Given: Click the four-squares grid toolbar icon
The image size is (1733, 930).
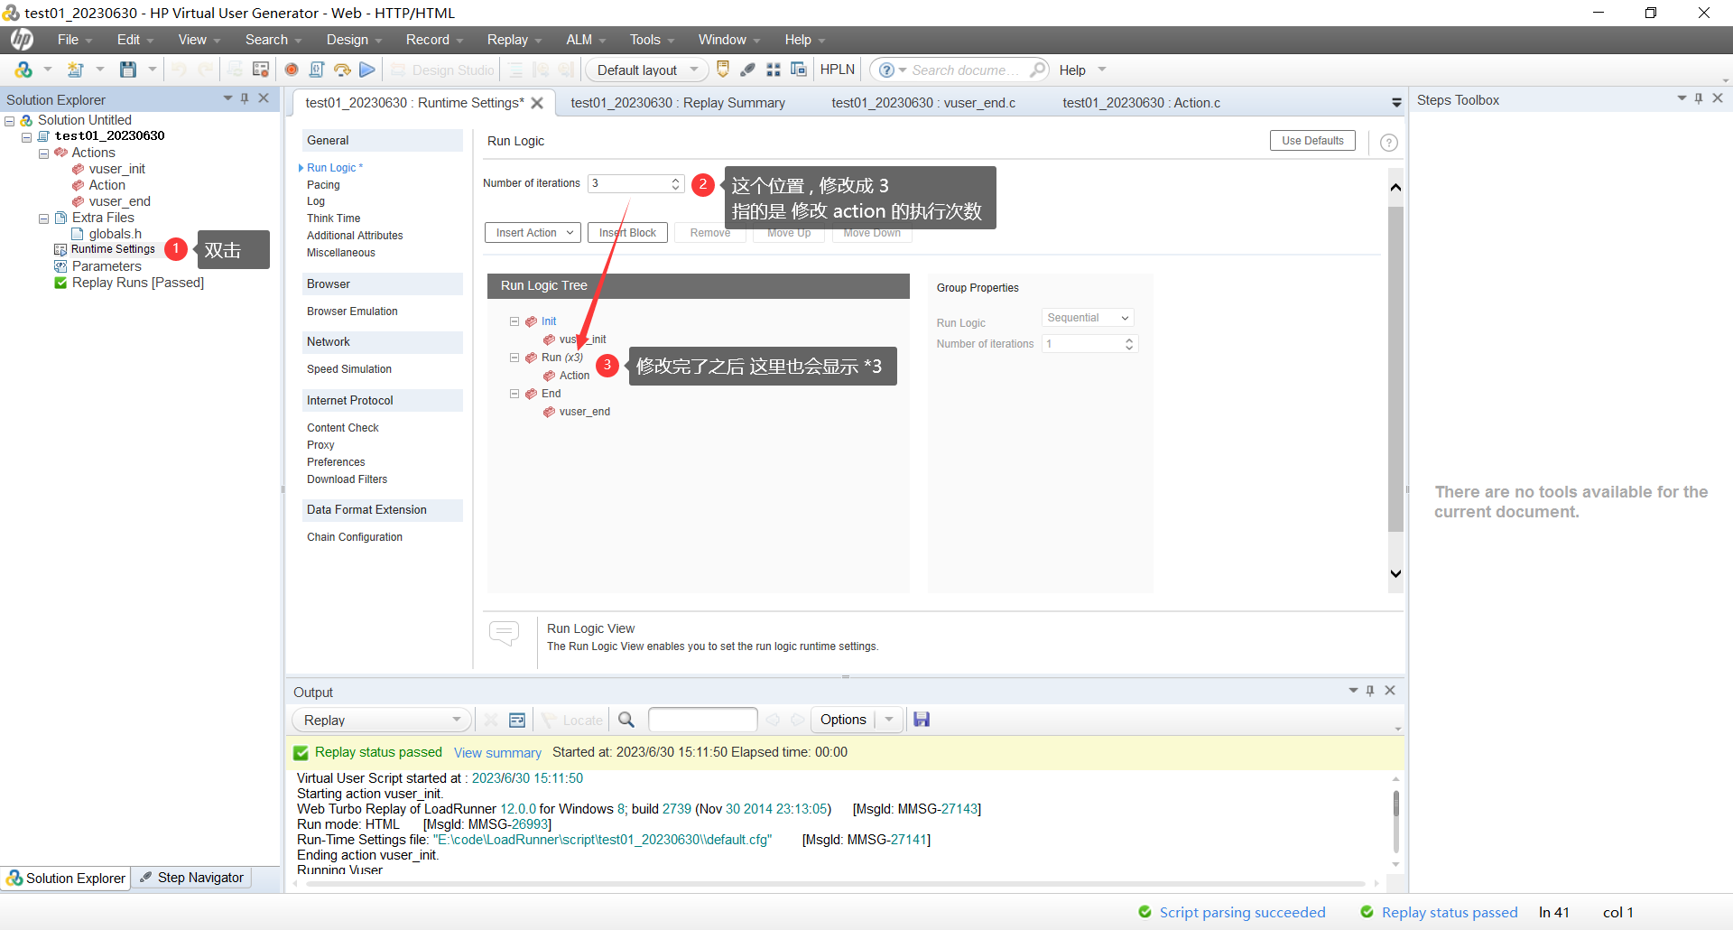Looking at the screenshot, I should tap(774, 70).
